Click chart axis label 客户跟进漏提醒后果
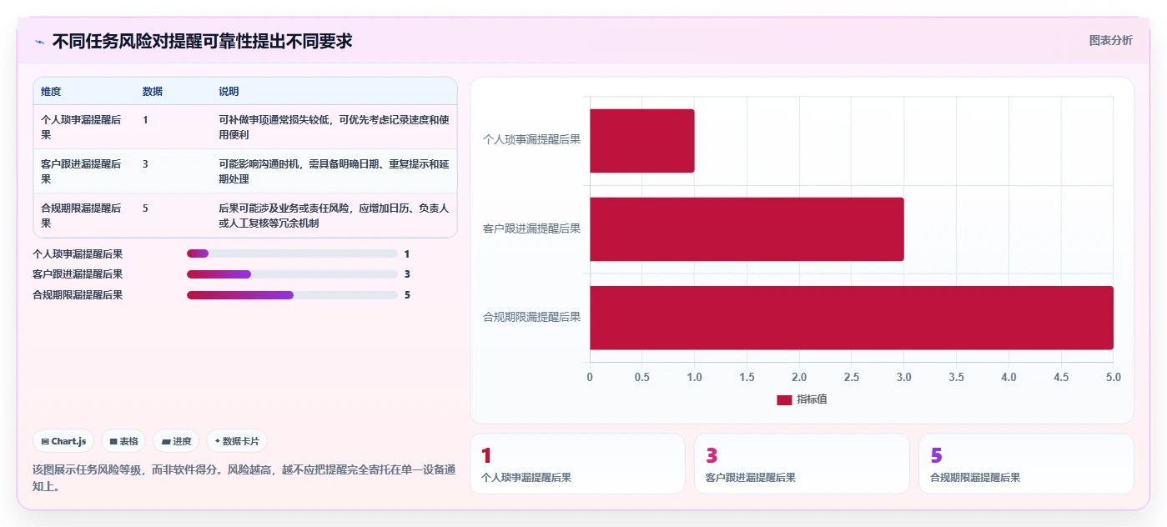The height and width of the screenshot is (527, 1167). tap(531, 228)
